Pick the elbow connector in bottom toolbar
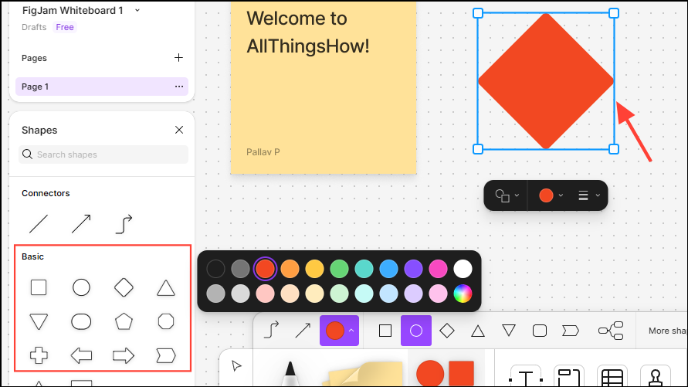Viewport: 688px width, 387px height. (x=271, y=331)
